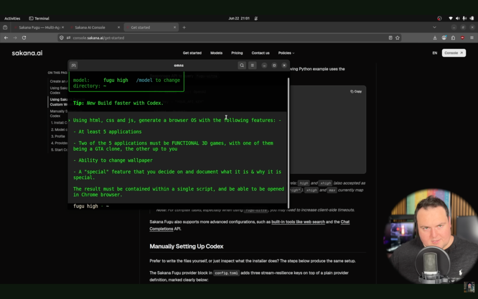Click the battery icon in system tray
This screenshot has width=478, height=299.
[472, 18]
